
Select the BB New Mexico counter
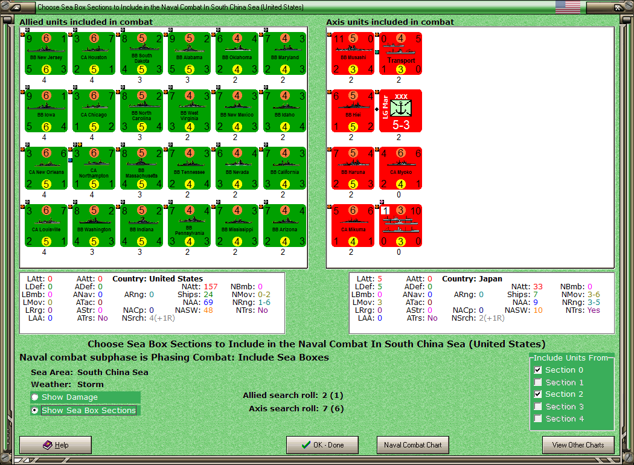[237, 111]
